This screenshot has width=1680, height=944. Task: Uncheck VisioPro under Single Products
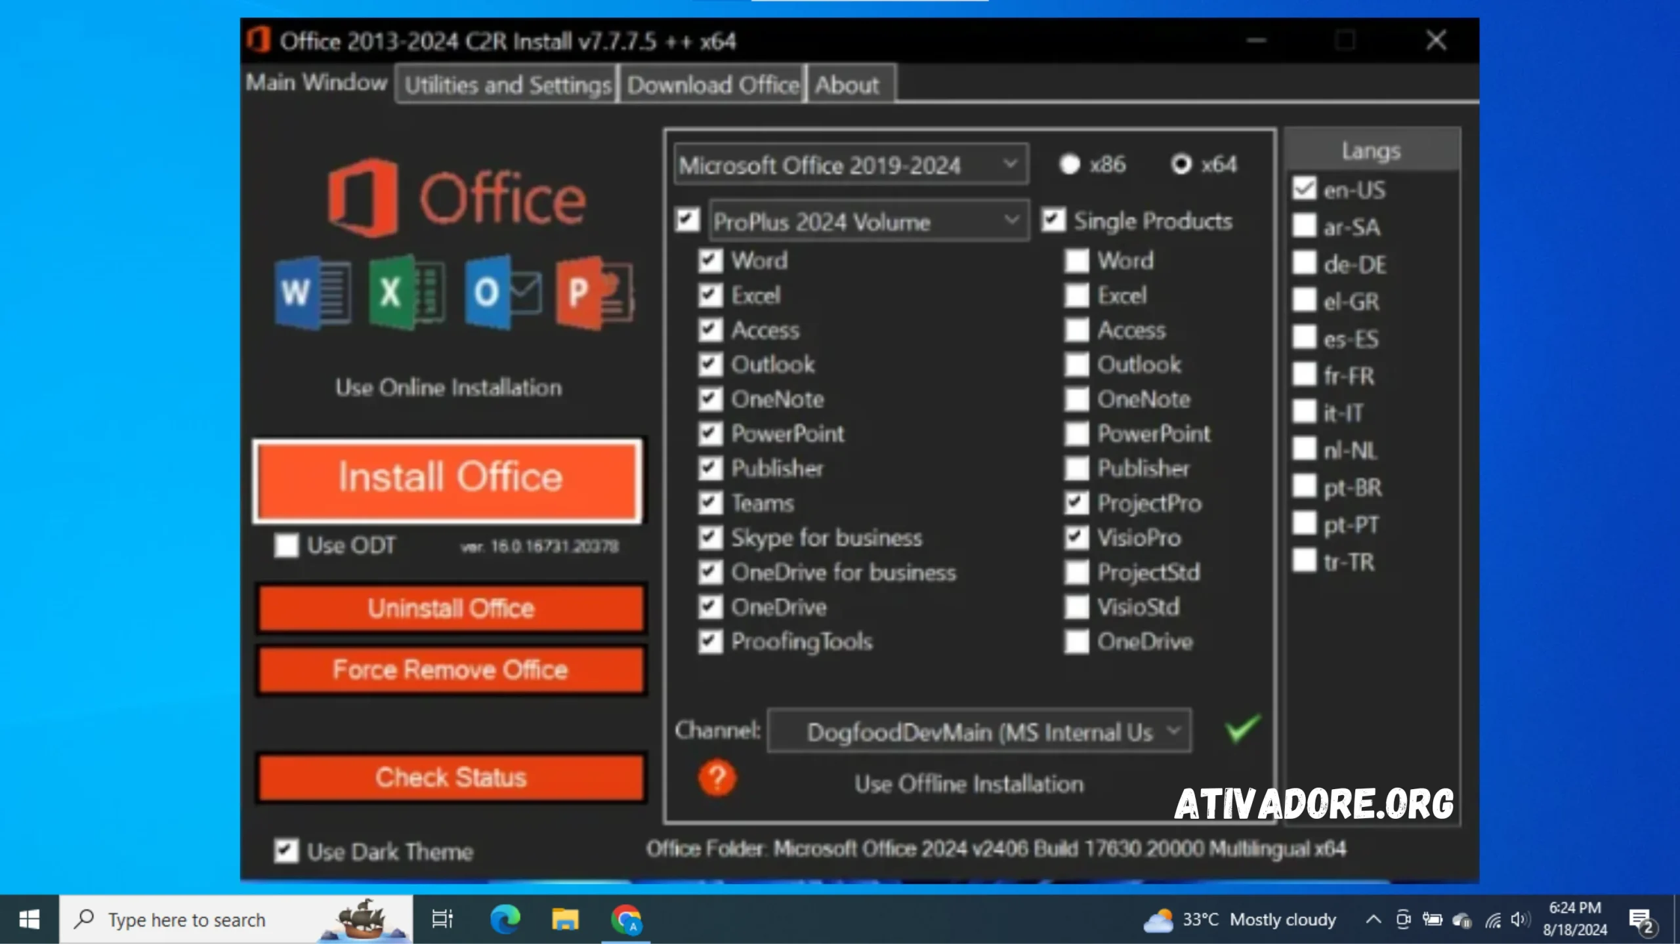pyautogui.click(x=1076, y=538)
